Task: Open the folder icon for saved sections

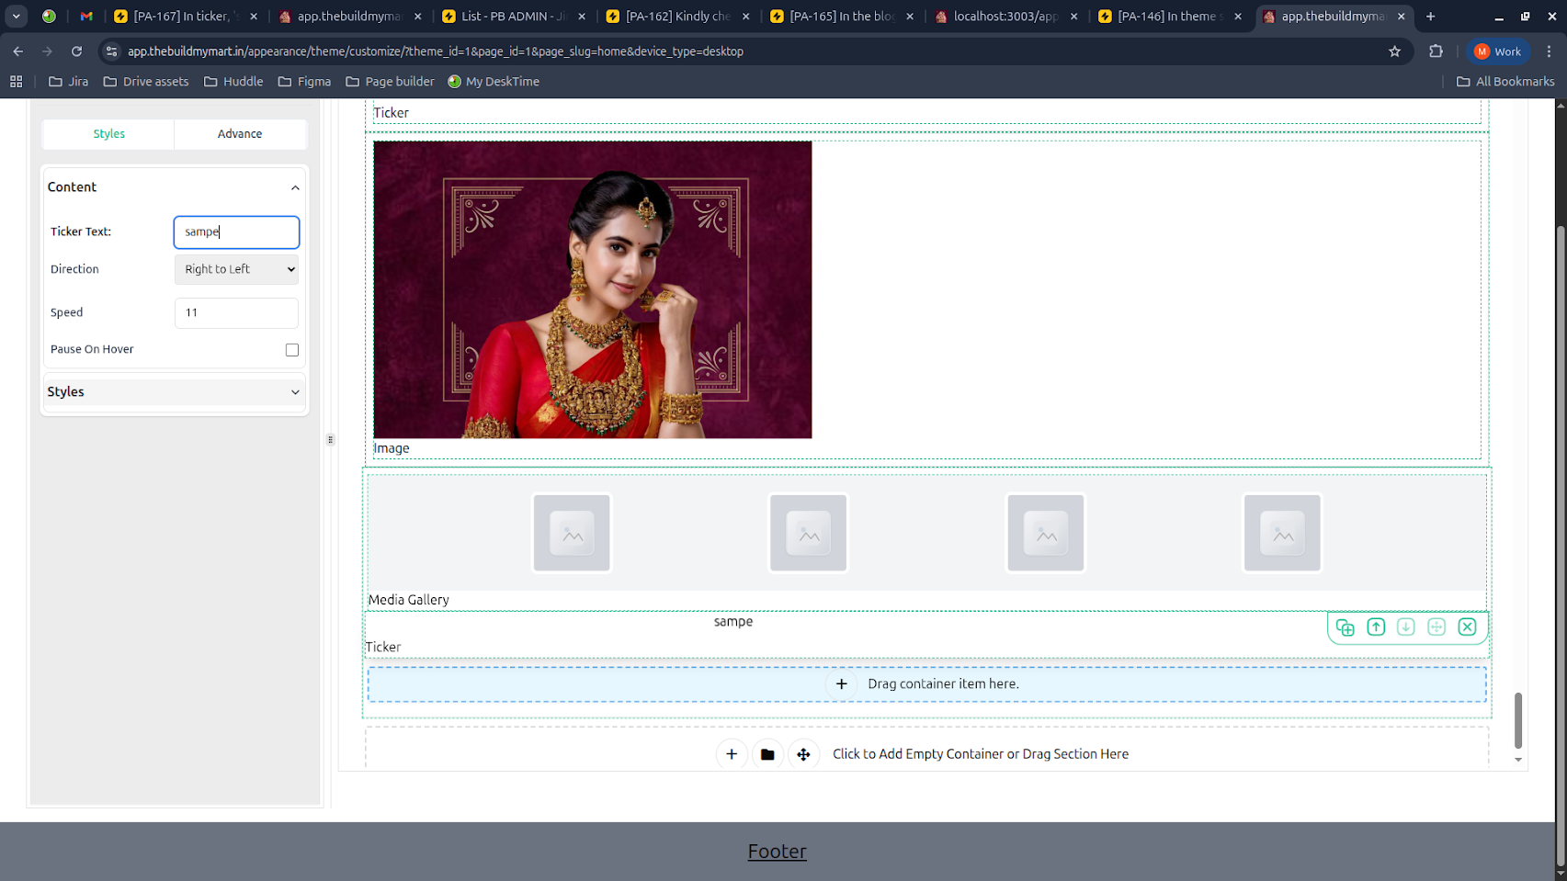Action: coord(767,754)
